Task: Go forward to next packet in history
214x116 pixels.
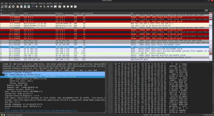Action: 41,6
